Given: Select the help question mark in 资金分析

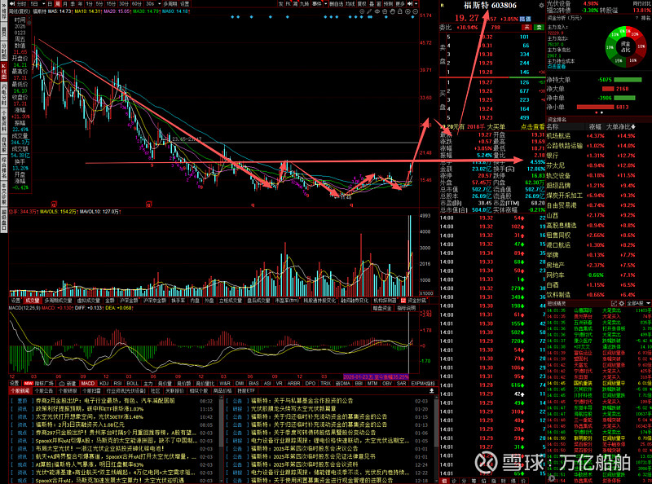Looking at the screenshot, I should tap(637, 18).
